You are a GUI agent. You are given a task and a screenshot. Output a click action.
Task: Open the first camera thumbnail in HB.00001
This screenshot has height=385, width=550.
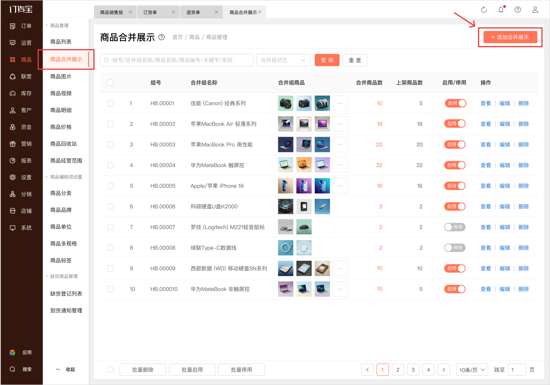point(285,103)
